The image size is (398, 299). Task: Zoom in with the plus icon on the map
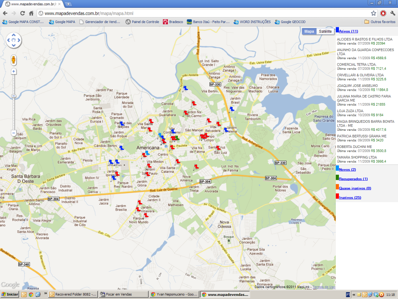[13, 71]
